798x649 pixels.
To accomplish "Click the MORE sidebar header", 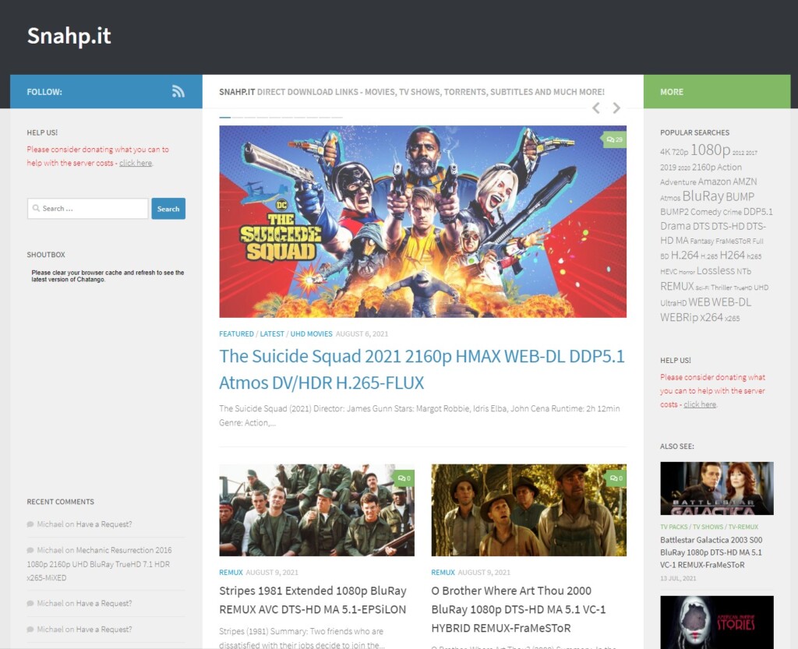I will 717,92.
